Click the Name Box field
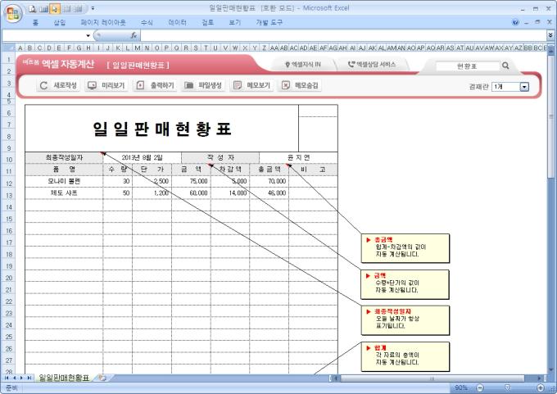This screenshot has height=394, width=557. [x=43, y=35]
